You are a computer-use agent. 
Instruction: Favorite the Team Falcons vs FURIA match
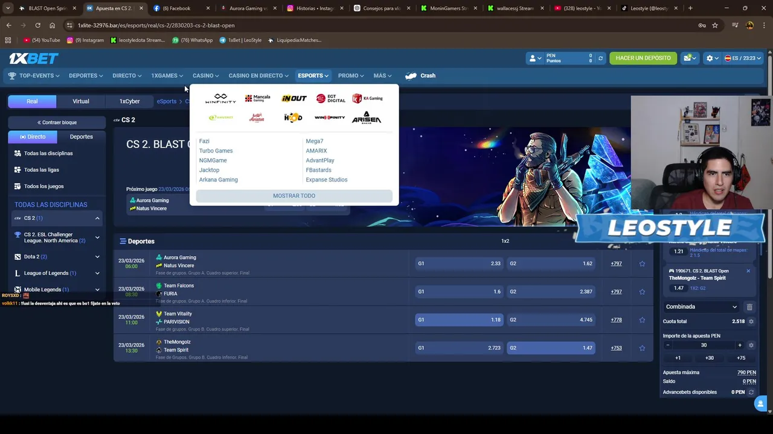click(642, 292)
